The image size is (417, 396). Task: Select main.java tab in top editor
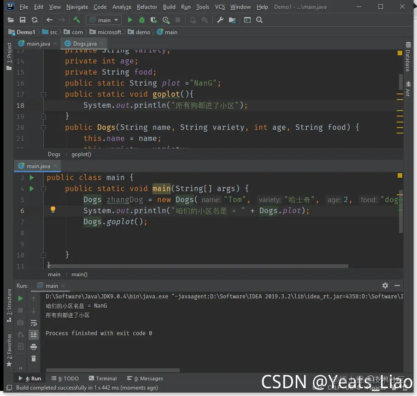click(x=38, y=44)
